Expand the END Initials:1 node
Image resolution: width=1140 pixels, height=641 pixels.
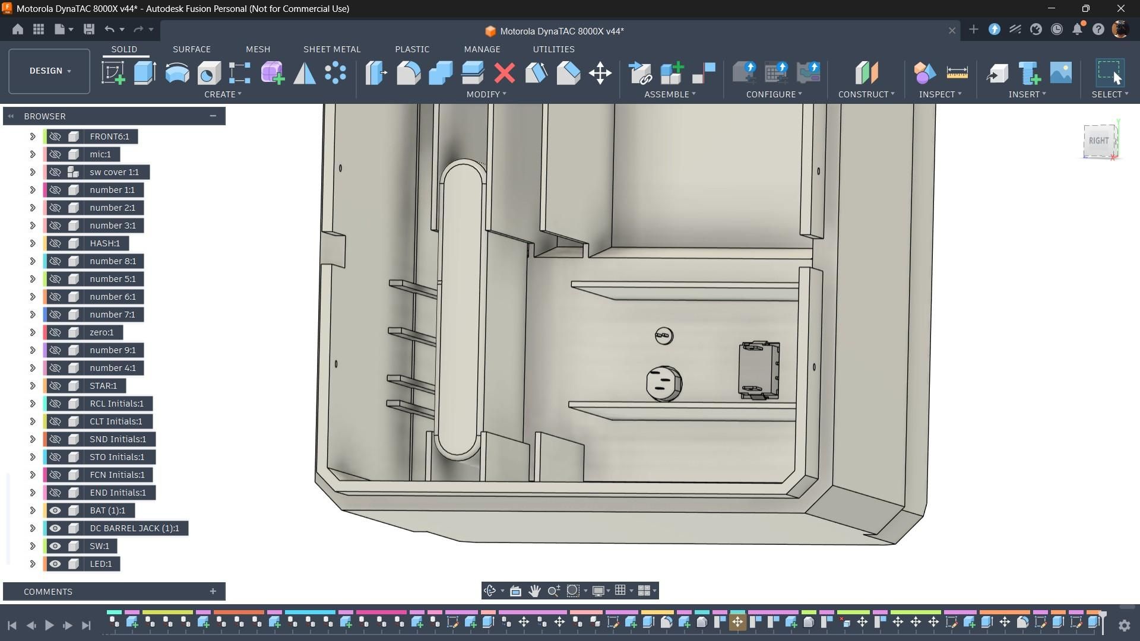click(33, 493)
